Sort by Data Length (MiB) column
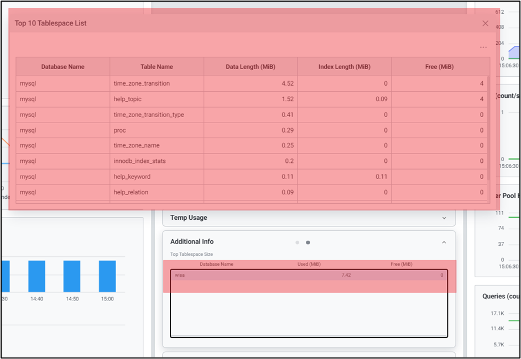Viewport: 521px width, 359px height. (251, 67)
